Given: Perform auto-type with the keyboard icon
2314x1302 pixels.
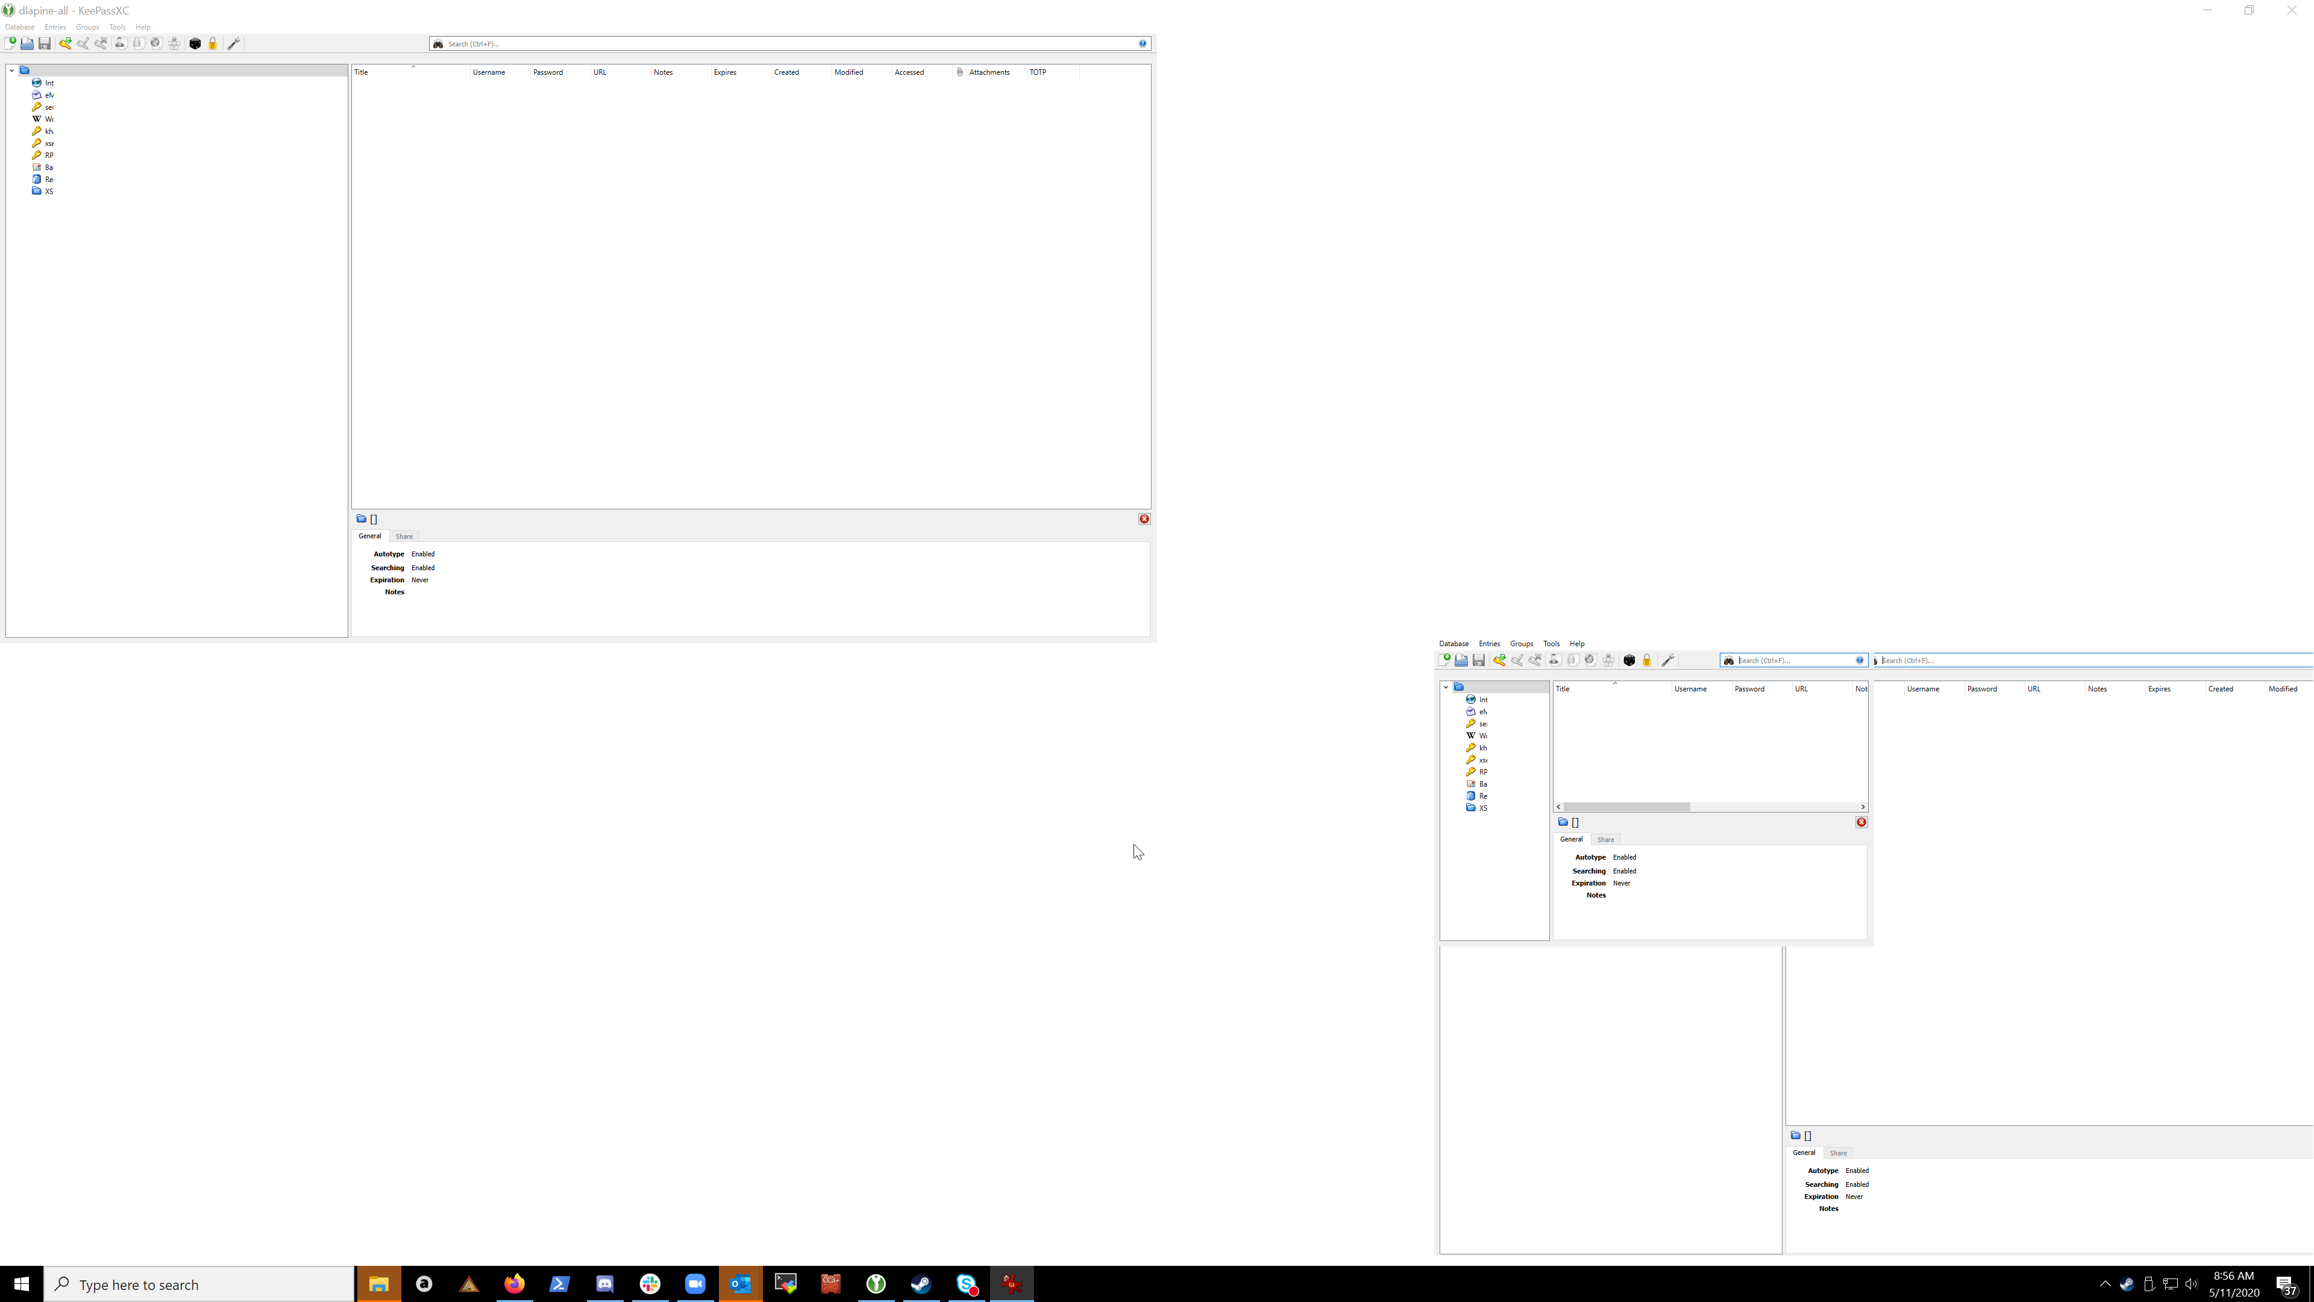Looking at the screenshot, I should (x=174, y=43).
